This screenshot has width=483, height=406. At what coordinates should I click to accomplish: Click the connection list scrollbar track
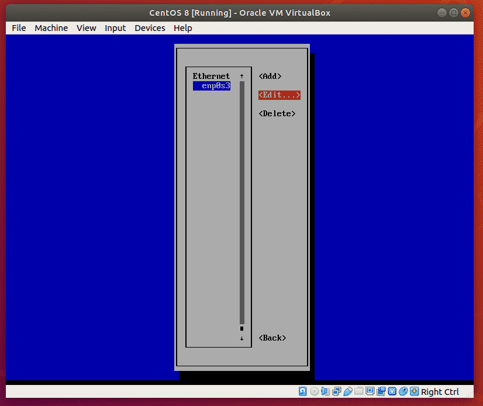pyautogui.click(x=242, y=203)
